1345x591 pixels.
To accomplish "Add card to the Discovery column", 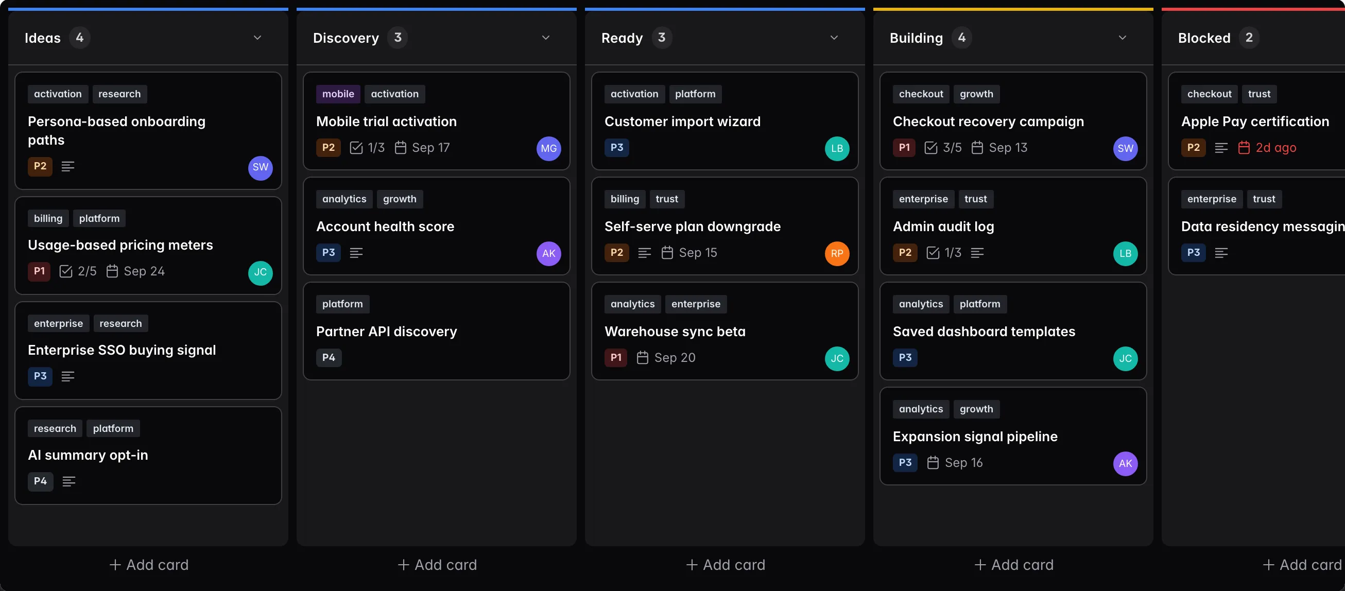I will point(437,565).
